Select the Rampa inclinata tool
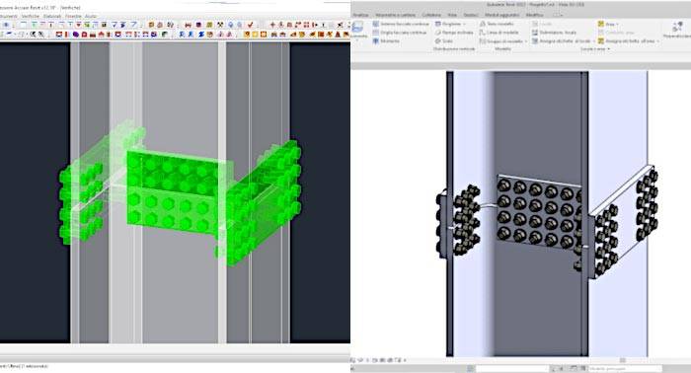Screen dimensions: 691x373 point(453,33)
